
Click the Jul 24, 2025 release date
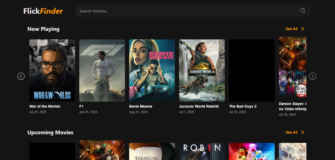click(238, 112)
